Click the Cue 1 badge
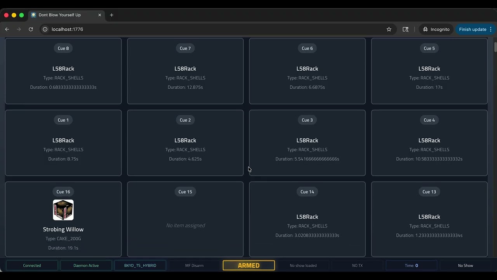The image size is (497, 280). 63,120
